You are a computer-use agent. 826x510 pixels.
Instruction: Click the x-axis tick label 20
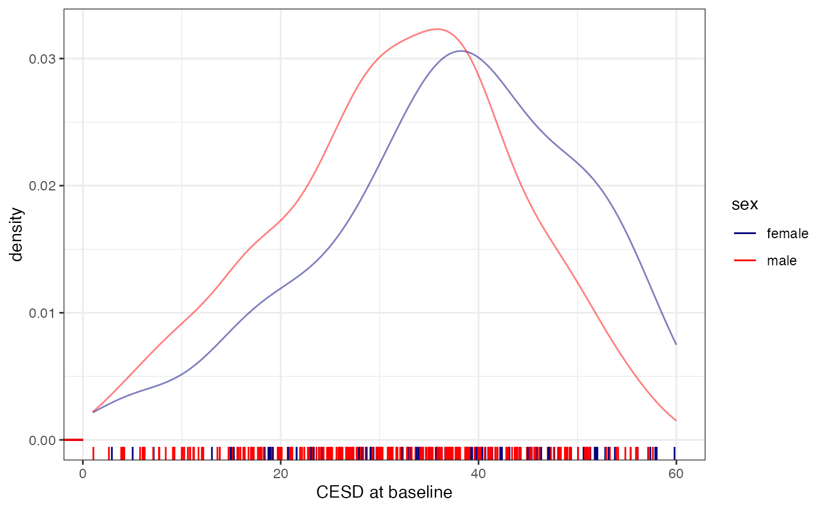point(280,473)
